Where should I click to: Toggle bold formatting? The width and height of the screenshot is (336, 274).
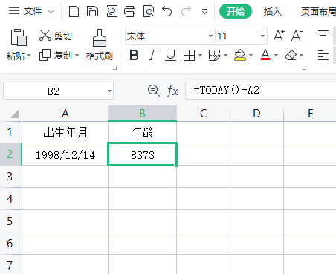[x=134, y=55]
